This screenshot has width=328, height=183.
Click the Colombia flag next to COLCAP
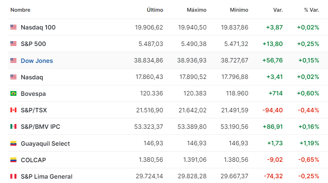click(13, 160)
